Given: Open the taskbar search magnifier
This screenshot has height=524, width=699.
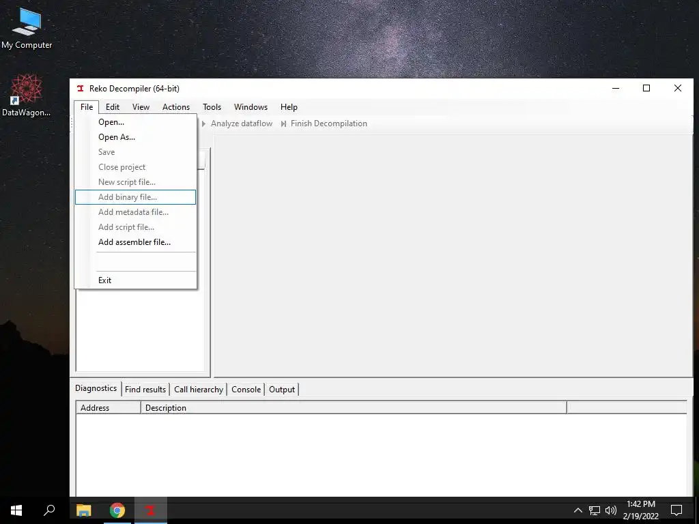Looking at the screenshot, I should (49, 510).
